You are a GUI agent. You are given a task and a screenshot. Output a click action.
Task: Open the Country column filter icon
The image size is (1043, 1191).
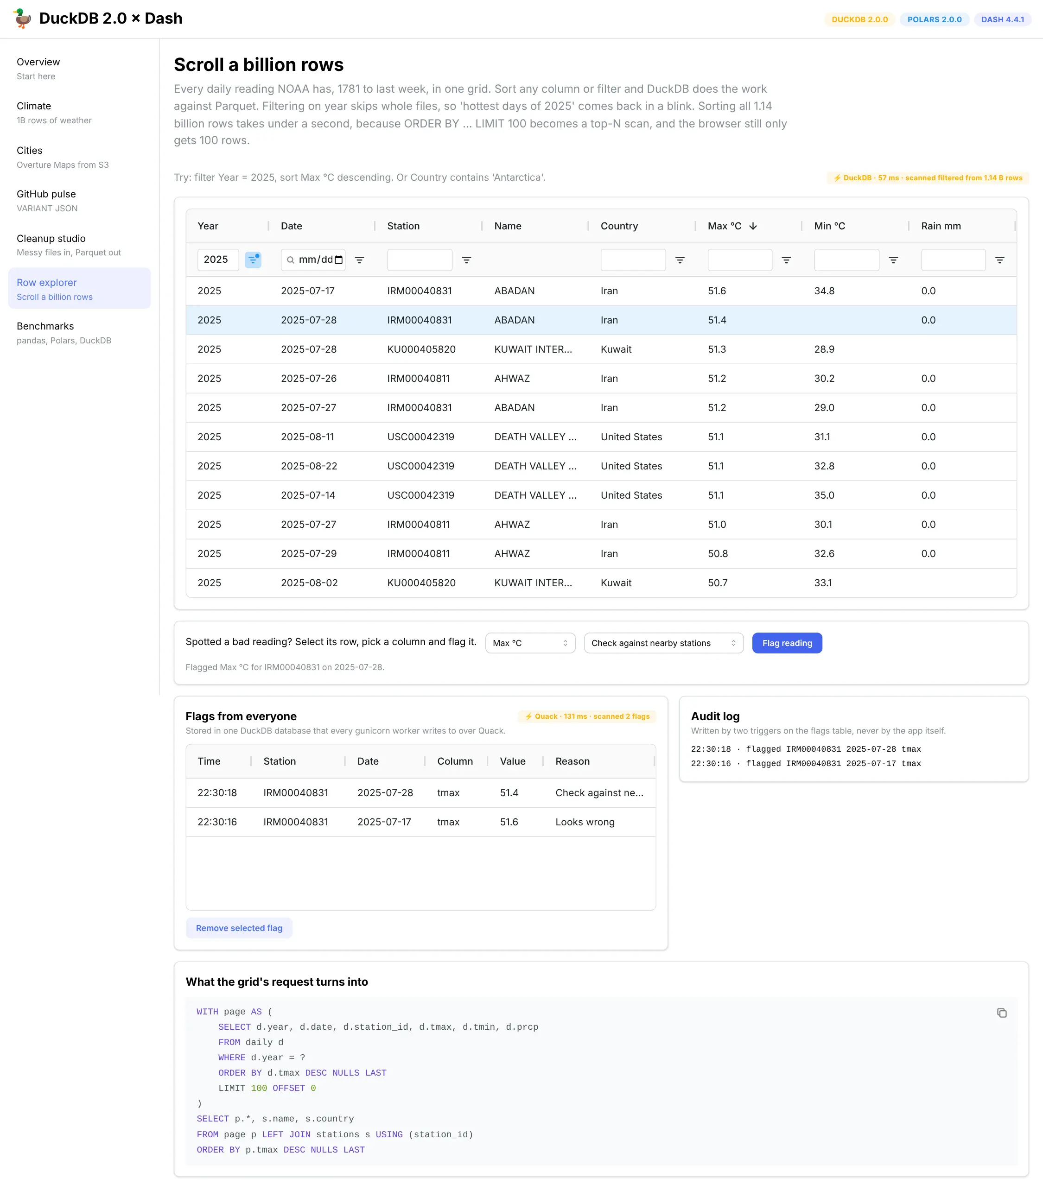coord(680,260)
